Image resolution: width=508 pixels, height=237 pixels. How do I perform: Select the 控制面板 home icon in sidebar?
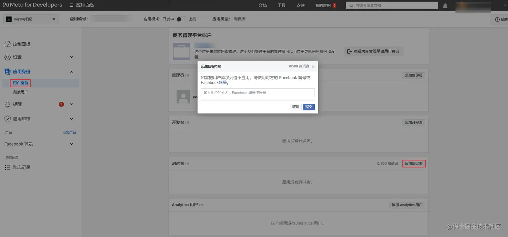pyautogui.click(x=7, y=44)
